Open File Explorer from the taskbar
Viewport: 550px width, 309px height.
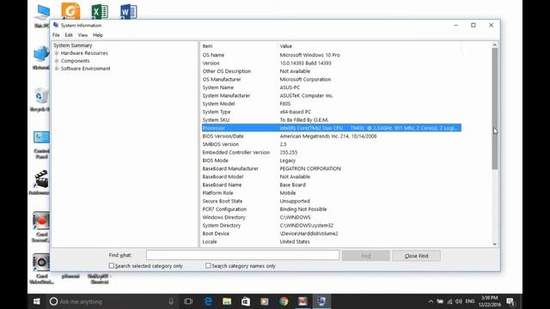(x=227, y=301)
